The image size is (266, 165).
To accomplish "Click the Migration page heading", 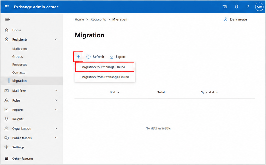I will click(90, 35).
